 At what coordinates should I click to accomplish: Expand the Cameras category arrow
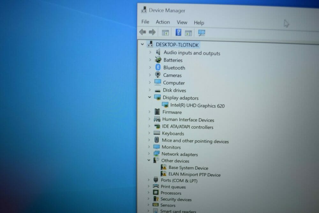(150, 75)
